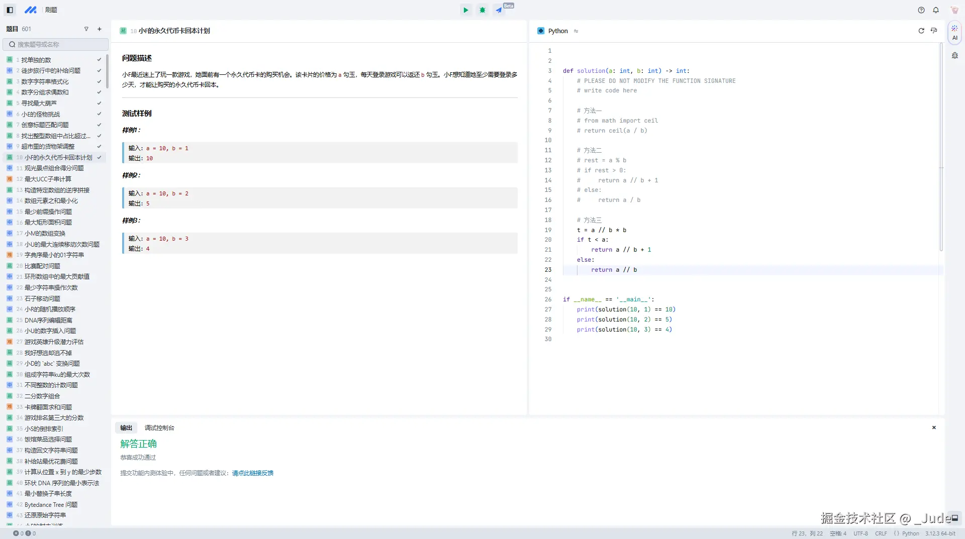Click completed checkmark on 超市里的货物架调整
This screenshot has width=965, height=539.
coord(99,146)
